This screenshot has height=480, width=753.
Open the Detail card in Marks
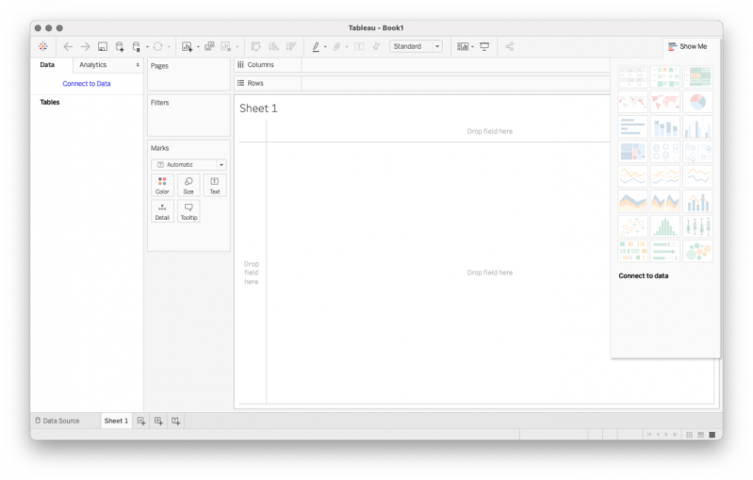tap(162, 211)
